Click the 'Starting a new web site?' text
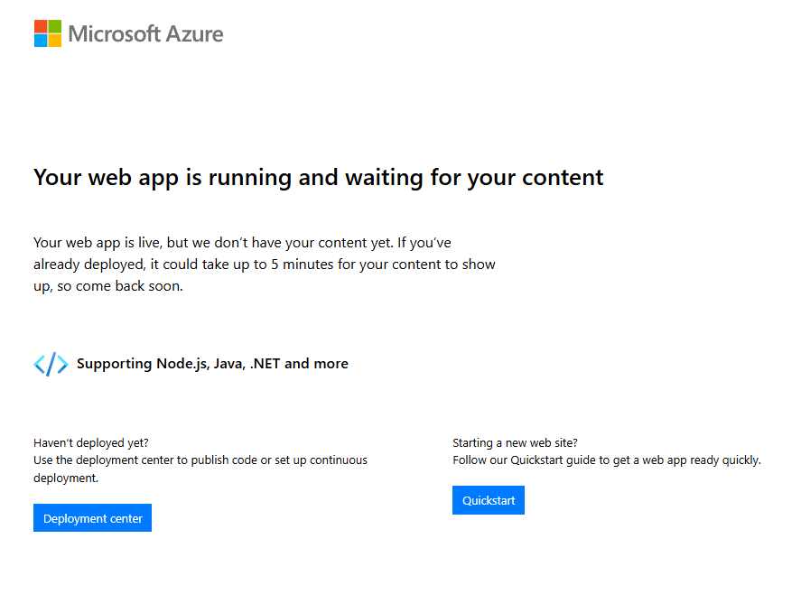 [x=515, y=443]
